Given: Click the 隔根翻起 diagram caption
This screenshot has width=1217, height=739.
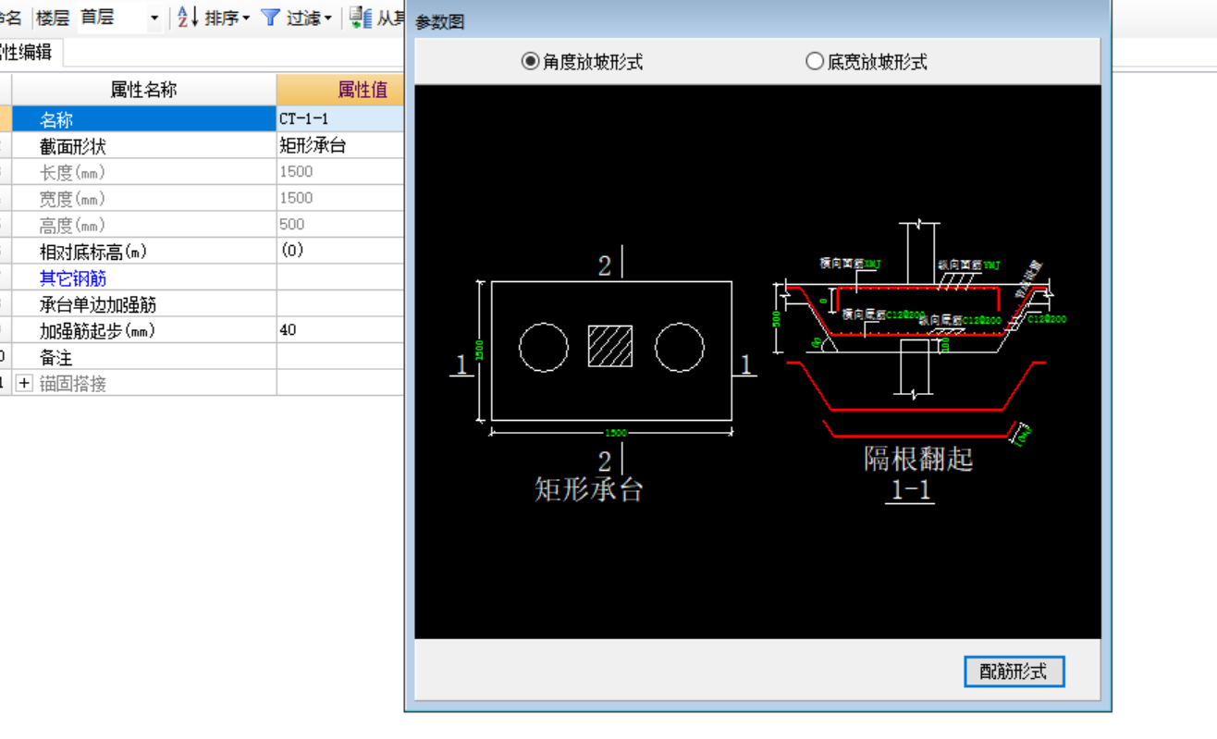Looking at the screenshot, I should (x=918, y=459).
